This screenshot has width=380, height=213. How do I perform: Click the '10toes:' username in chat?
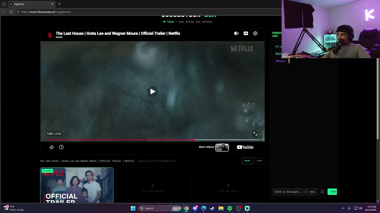[281, 61]
